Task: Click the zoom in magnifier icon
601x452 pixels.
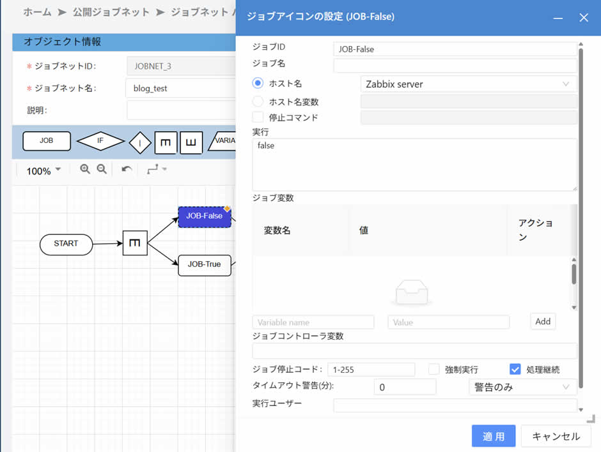Action: point(85,169)
